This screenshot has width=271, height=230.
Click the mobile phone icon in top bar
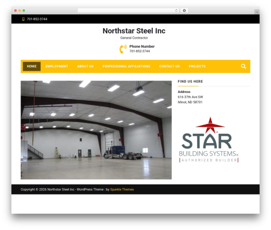coord(23,19)
